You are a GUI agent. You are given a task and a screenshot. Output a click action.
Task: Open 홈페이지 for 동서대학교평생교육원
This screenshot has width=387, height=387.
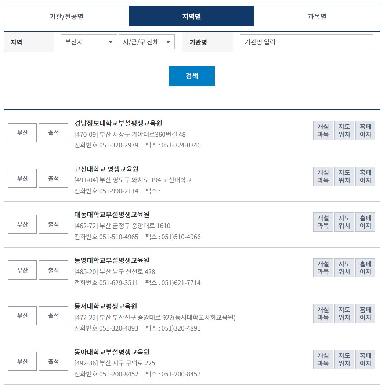point(365,313)
